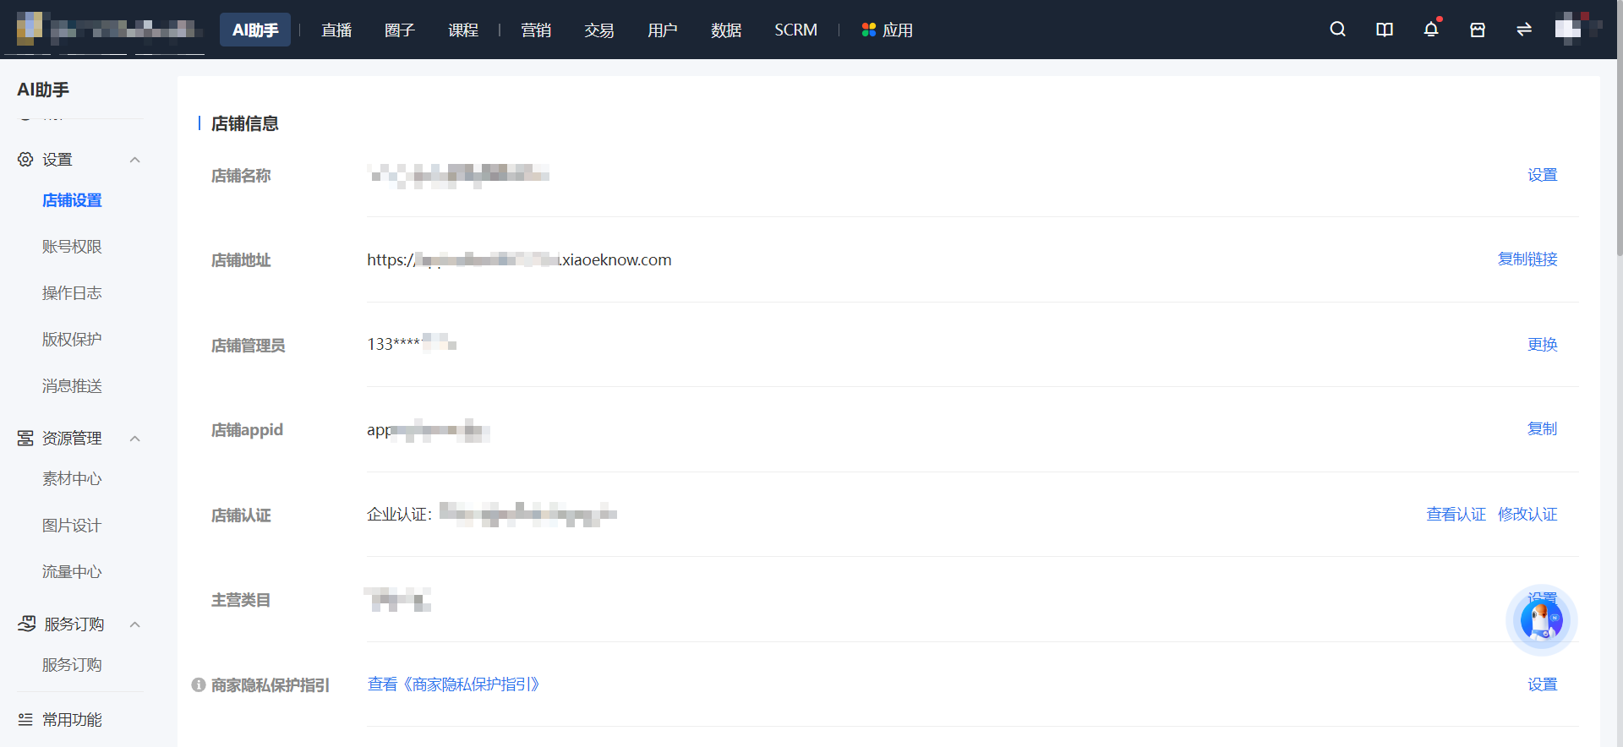Click 复制链接 for shop address

1527,259
